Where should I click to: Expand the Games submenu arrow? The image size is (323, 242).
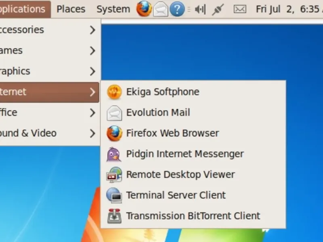pyautogui.click(x=93, y=51)
